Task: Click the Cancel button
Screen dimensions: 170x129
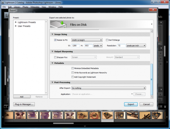Action: [146, 104]
